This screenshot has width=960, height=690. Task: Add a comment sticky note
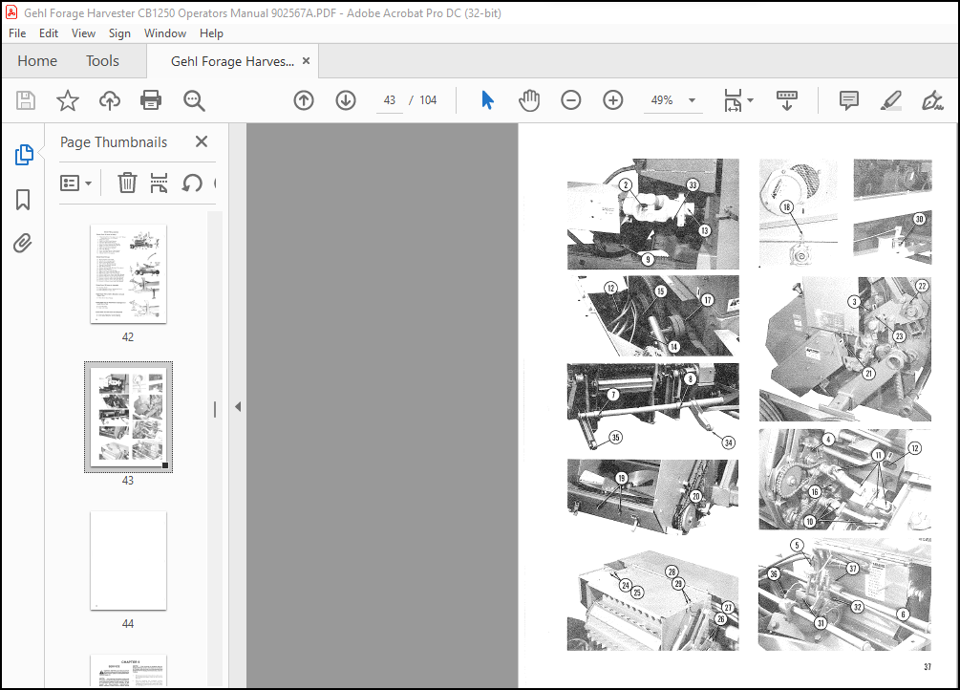click(x=848, y=100)
